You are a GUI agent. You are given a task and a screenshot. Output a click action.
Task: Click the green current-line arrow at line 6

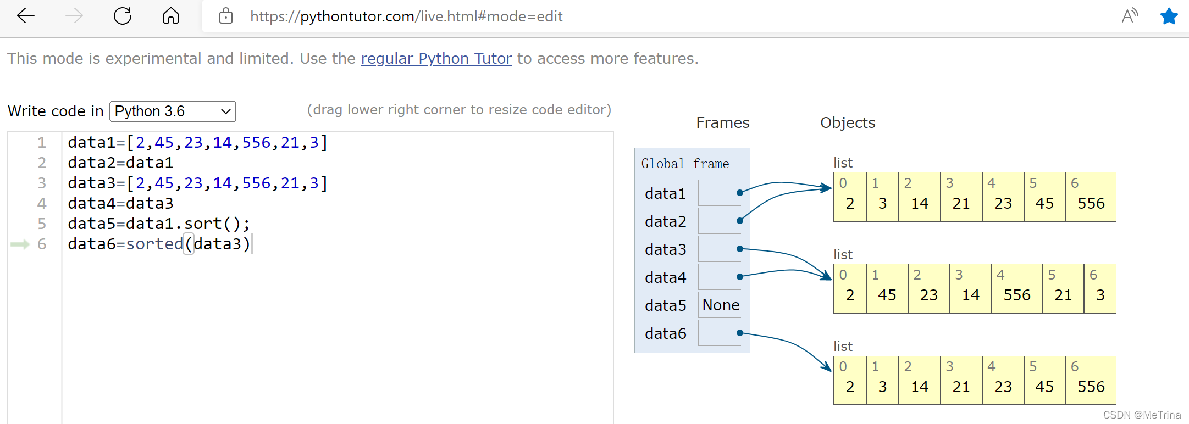(20, 244)
